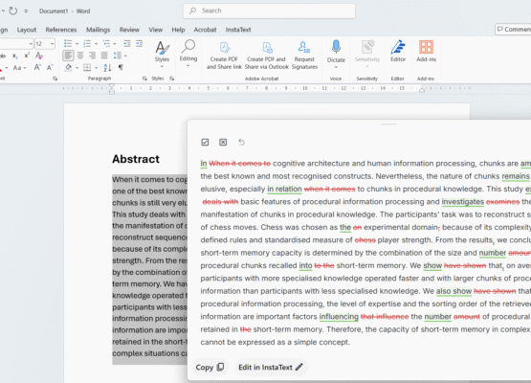Screen dimensions: 531x383
Task: Start Dictate with microphone
Action: point(336,47)
